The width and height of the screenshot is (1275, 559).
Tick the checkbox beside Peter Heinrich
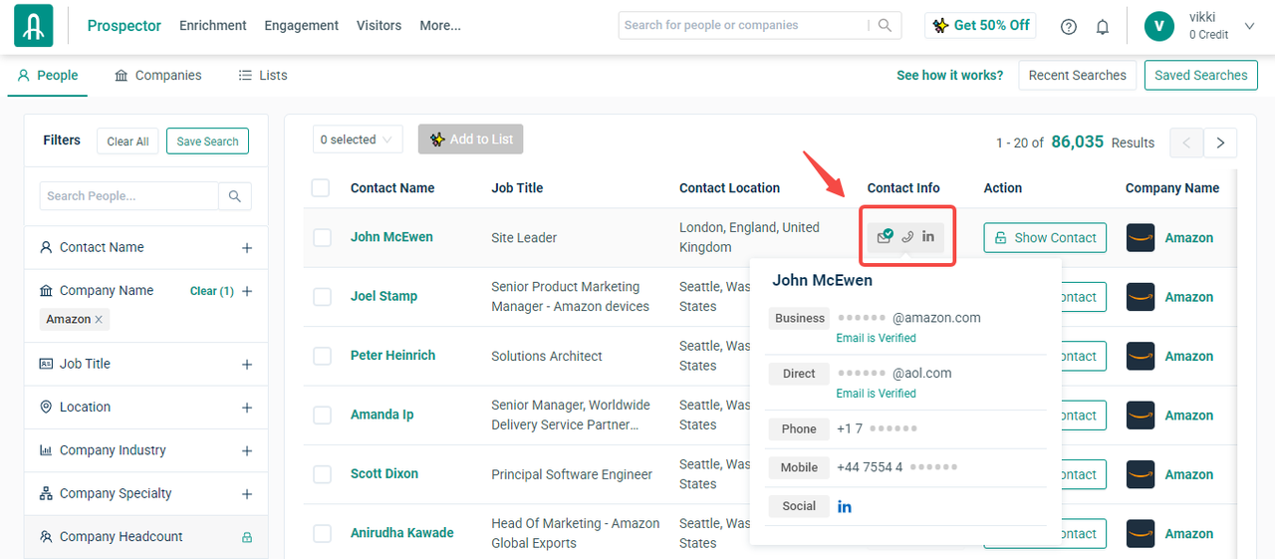[x=322, y=356]
